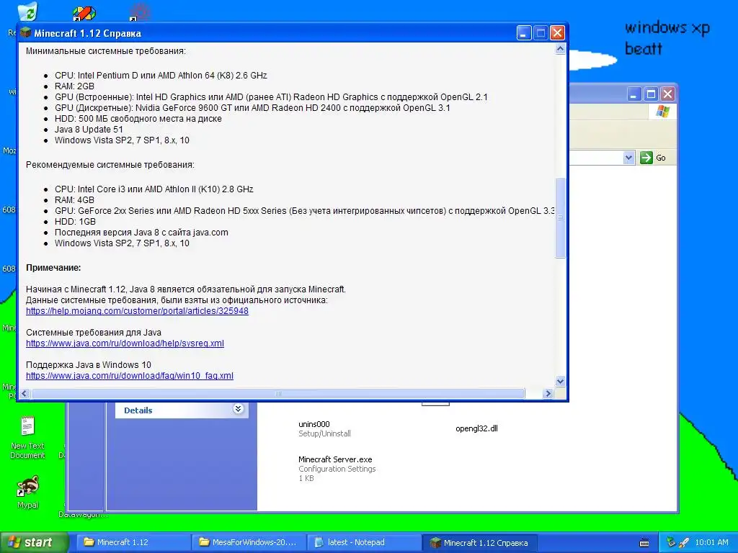Click the 10:01 AM system clock
The image size is (738, 553).
[711, 542]
